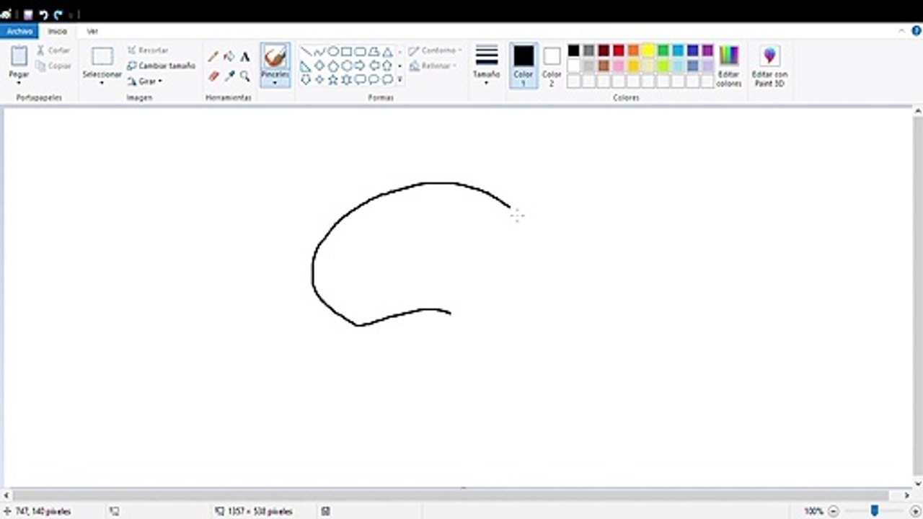The width and height of the screenshot is (923, 519).
Task: Activate Color 2 background selector
Action: pyautogui.click(x=552, y=66)
